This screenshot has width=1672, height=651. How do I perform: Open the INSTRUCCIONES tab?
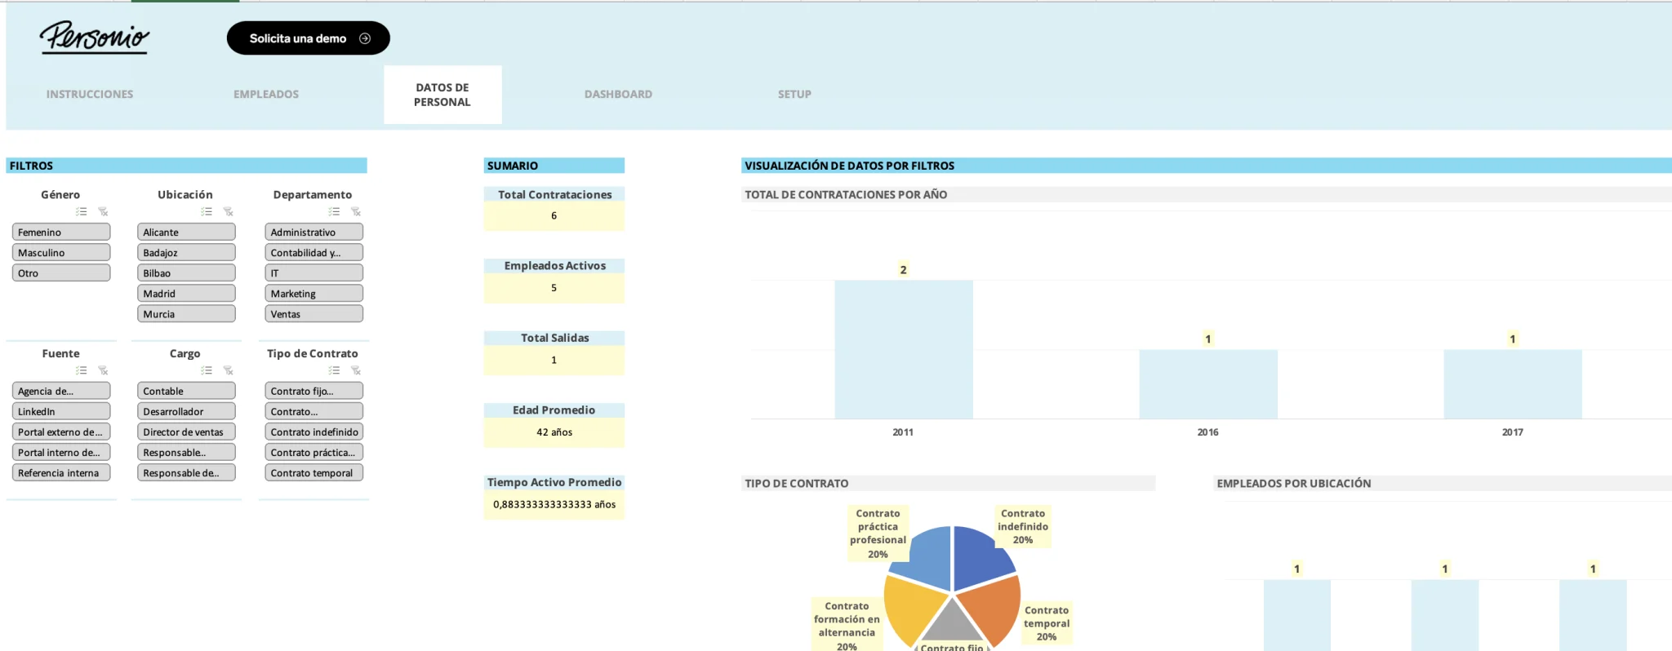coord(90,95)
